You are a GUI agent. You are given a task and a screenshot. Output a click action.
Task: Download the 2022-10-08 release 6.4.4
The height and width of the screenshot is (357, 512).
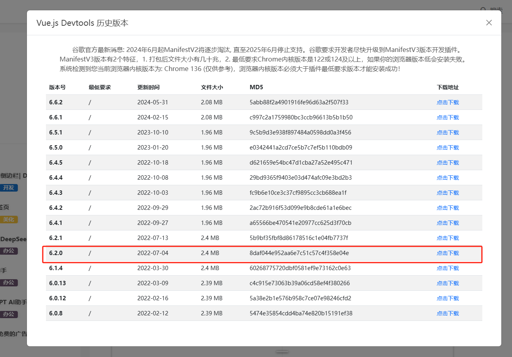(447, 177)
